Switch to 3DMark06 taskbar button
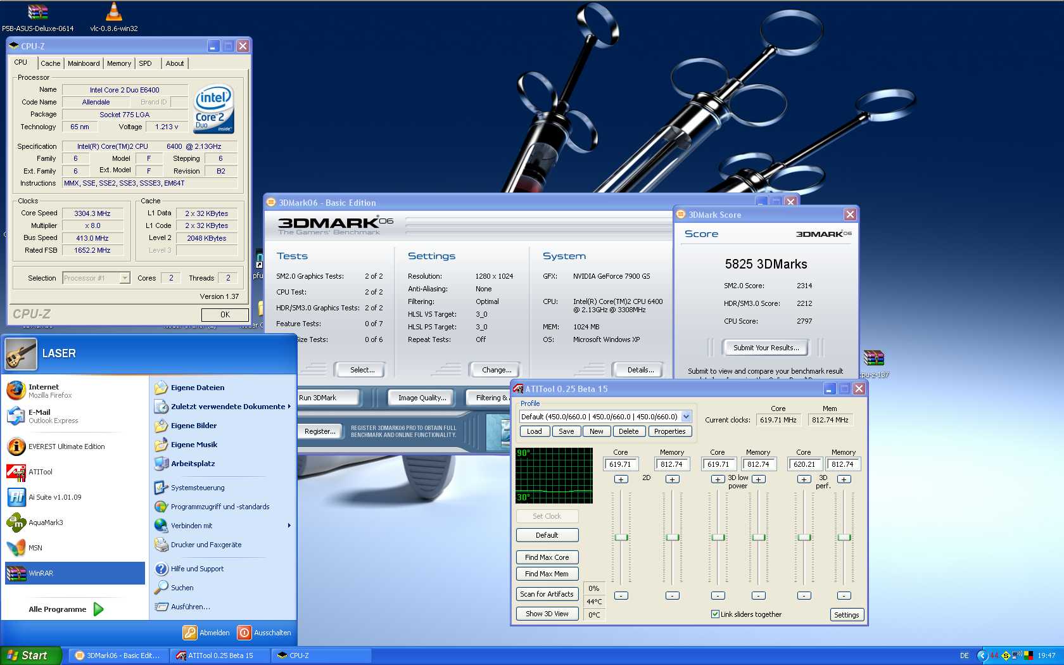The height and width of the screenshot is (665, 1064). tap(120, 655)
